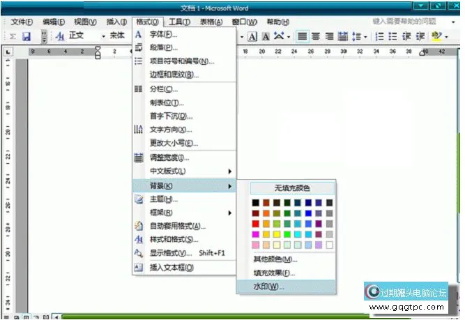Click the Character Scaling icon
The image size is (465, 320).
(279, 36)
